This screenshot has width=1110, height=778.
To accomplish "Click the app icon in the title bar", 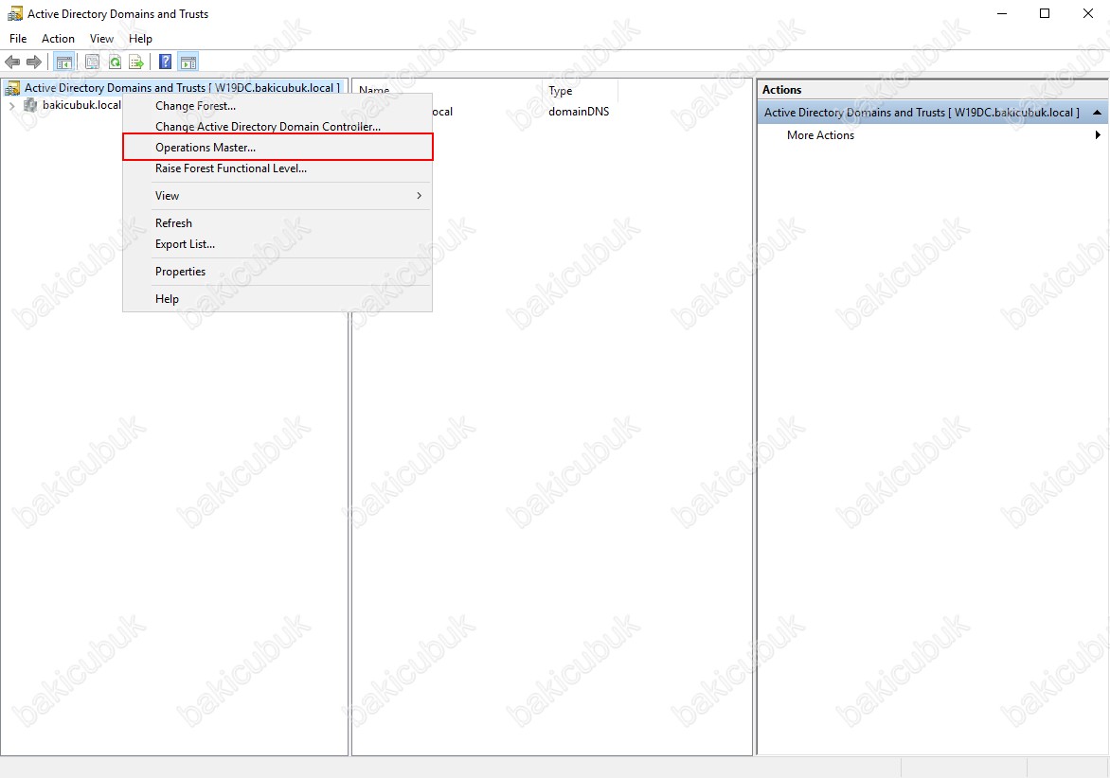I will click(x=14, y=13).
